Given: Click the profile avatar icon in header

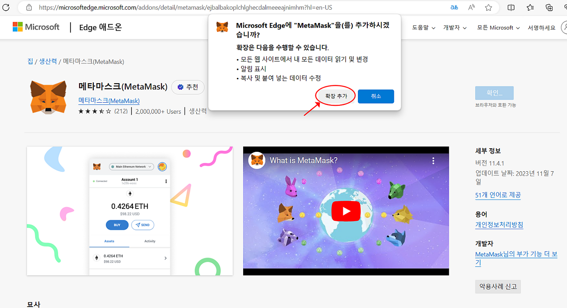Looking at the screenshot, I should pos(564,27).
